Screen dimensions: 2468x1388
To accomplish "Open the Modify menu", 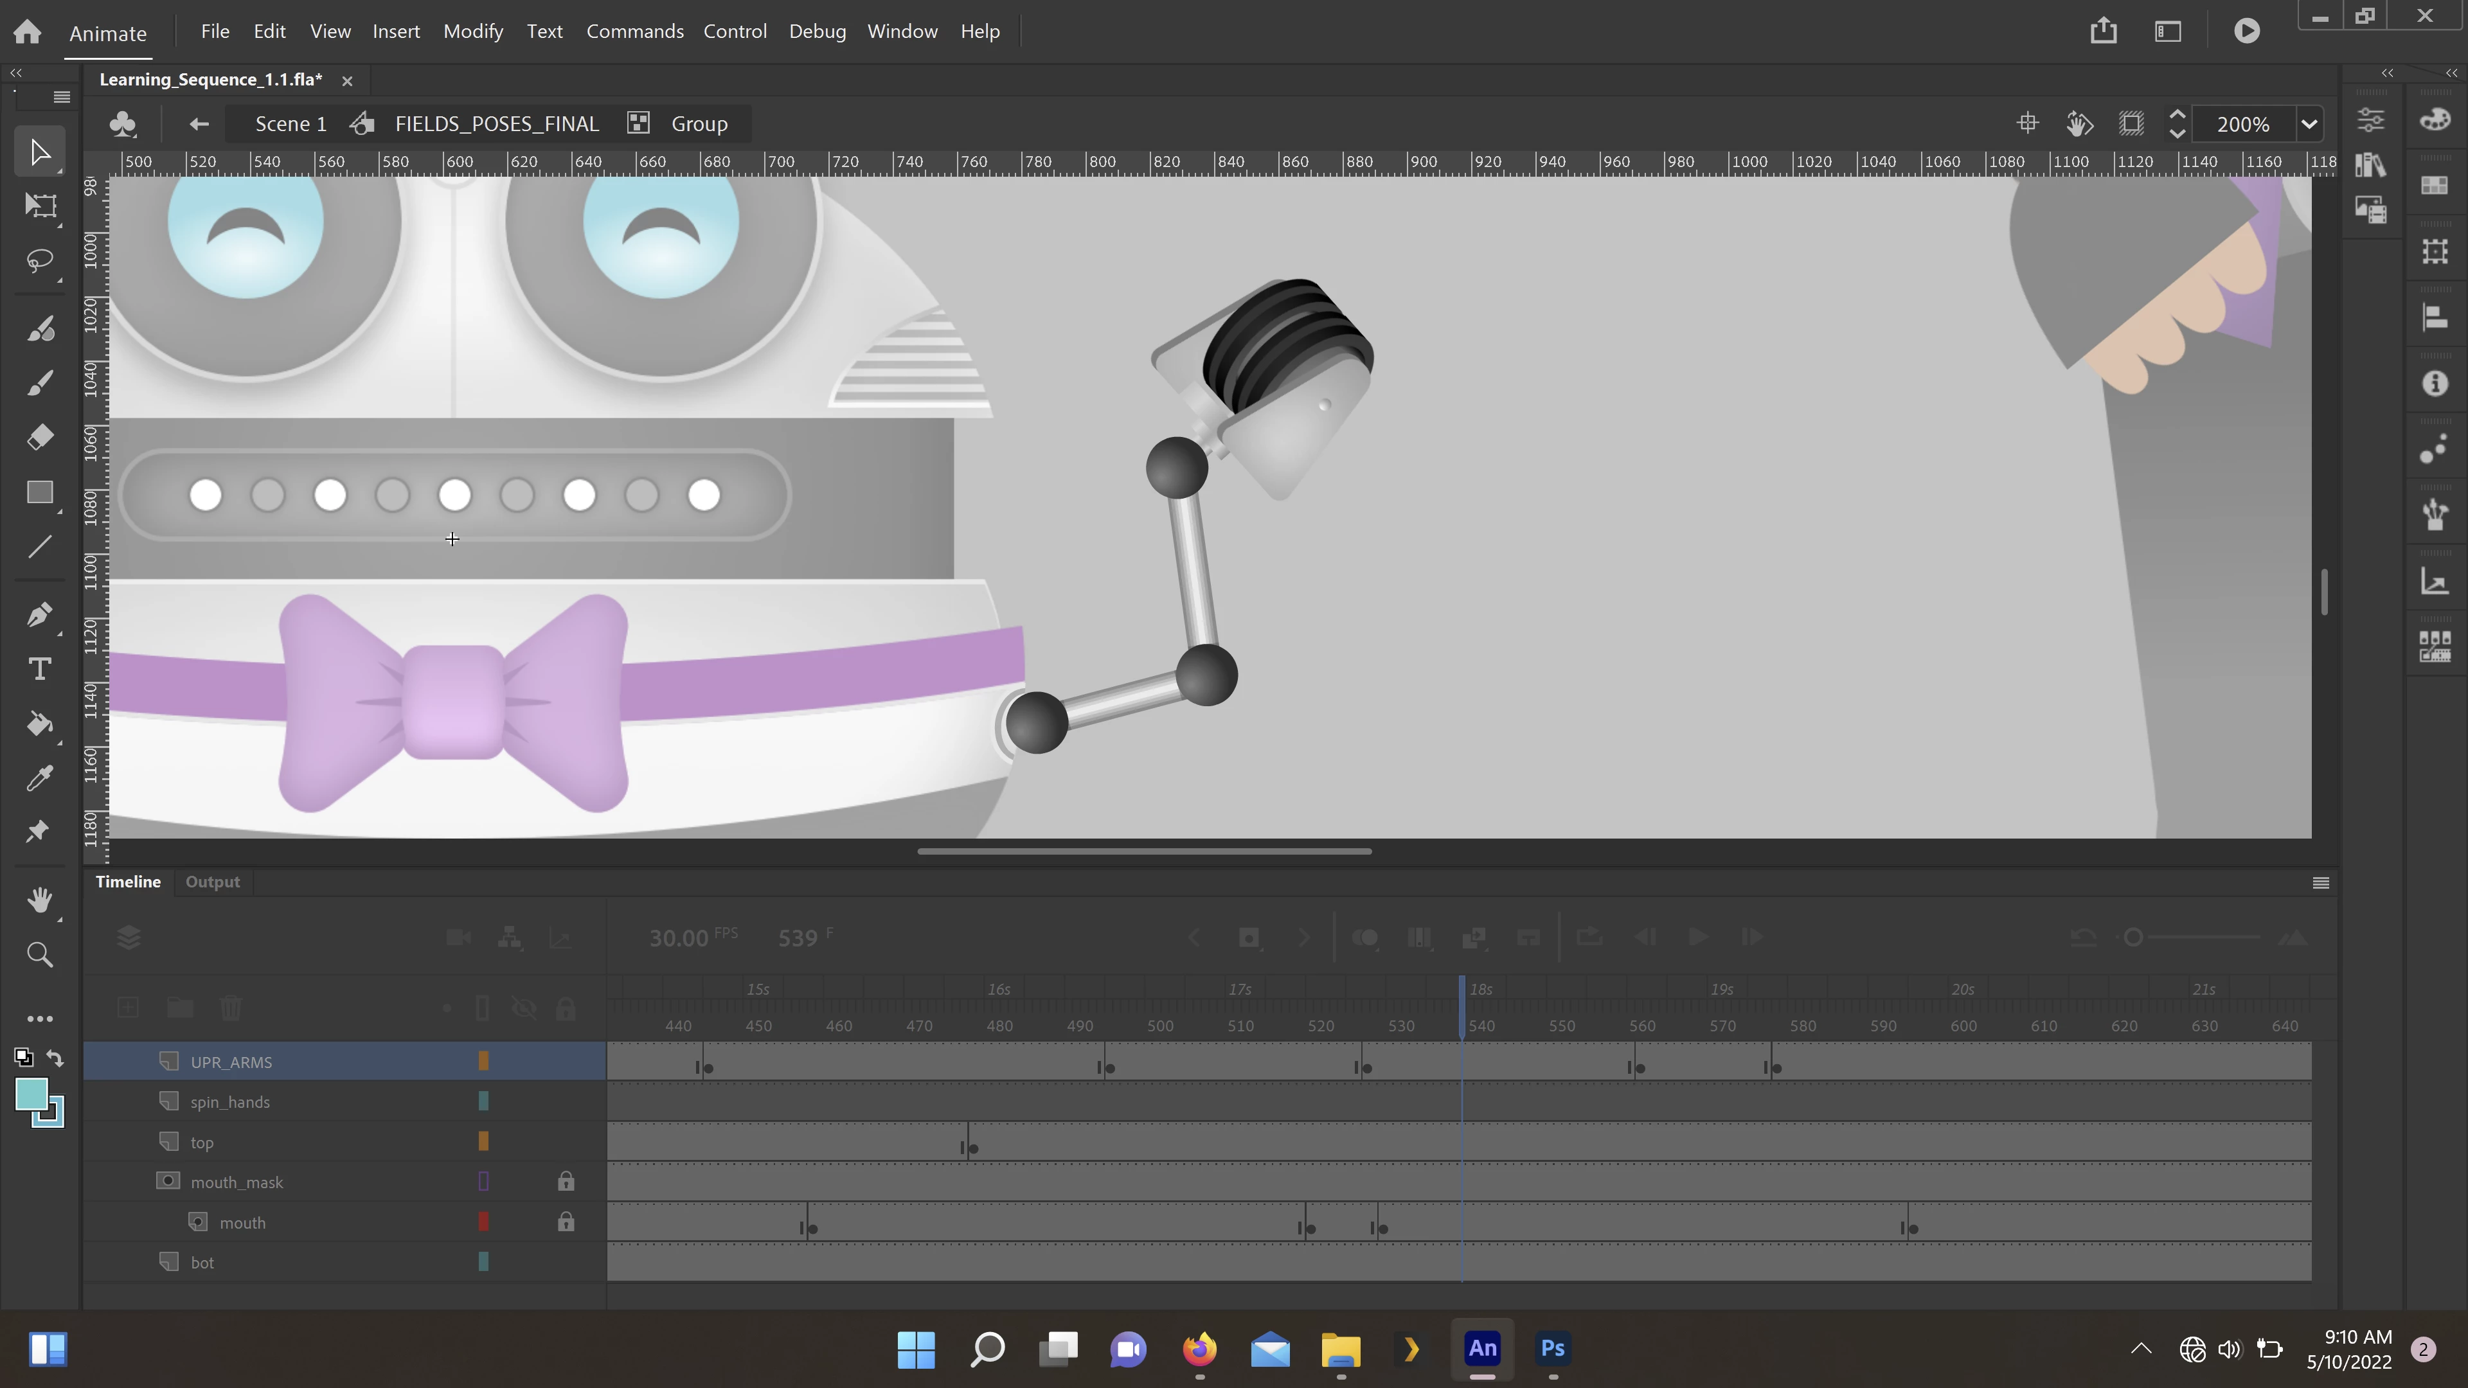I will pos(473,31).
